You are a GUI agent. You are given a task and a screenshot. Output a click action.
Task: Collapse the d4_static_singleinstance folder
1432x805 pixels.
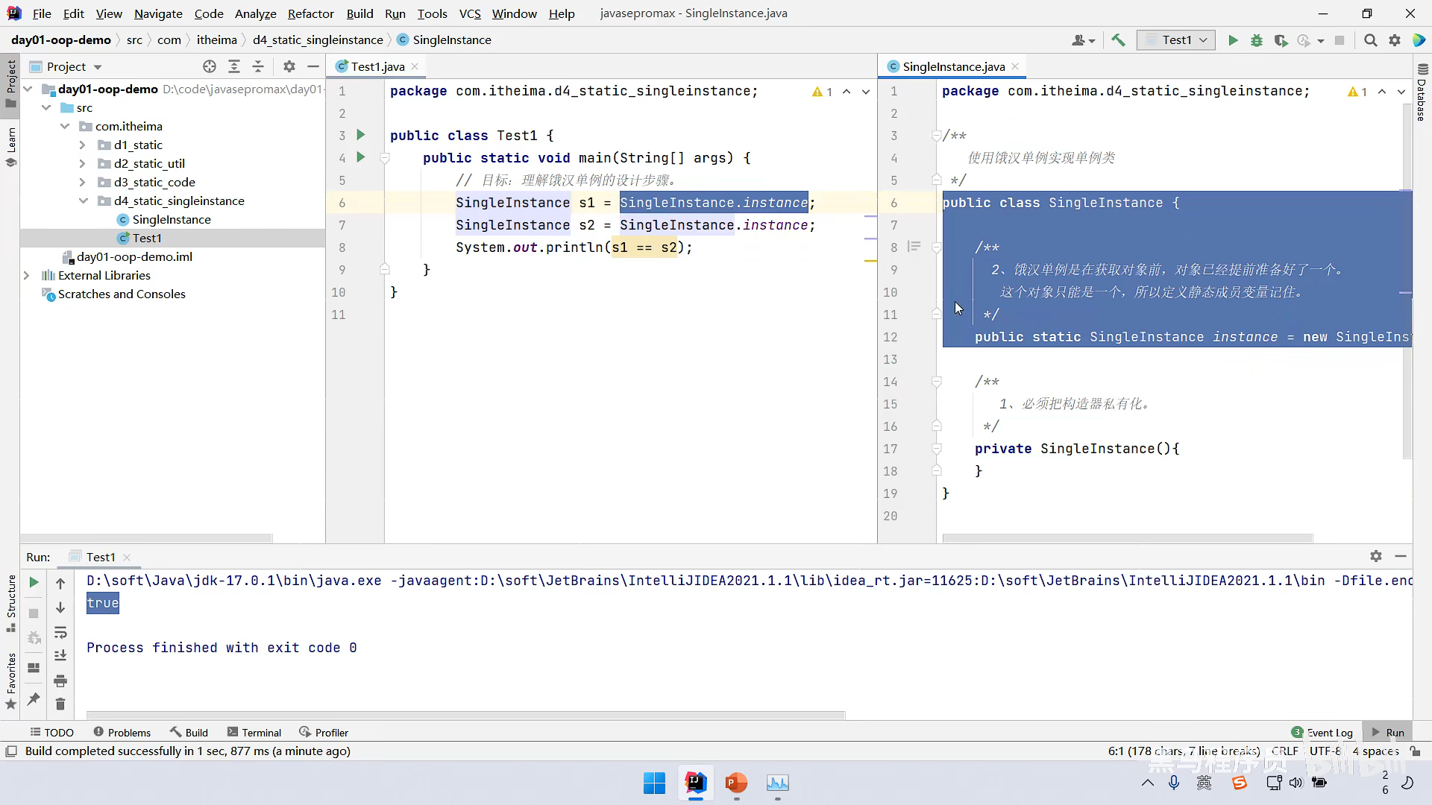[83, 201]
